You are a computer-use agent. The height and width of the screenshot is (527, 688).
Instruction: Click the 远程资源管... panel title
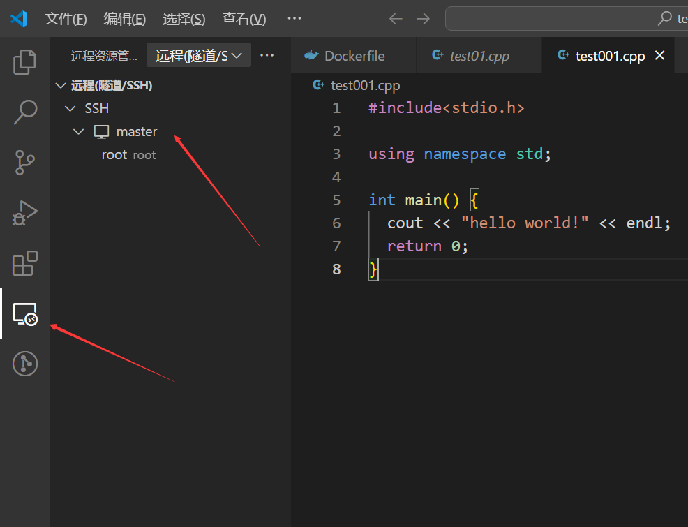coord(104,56)
